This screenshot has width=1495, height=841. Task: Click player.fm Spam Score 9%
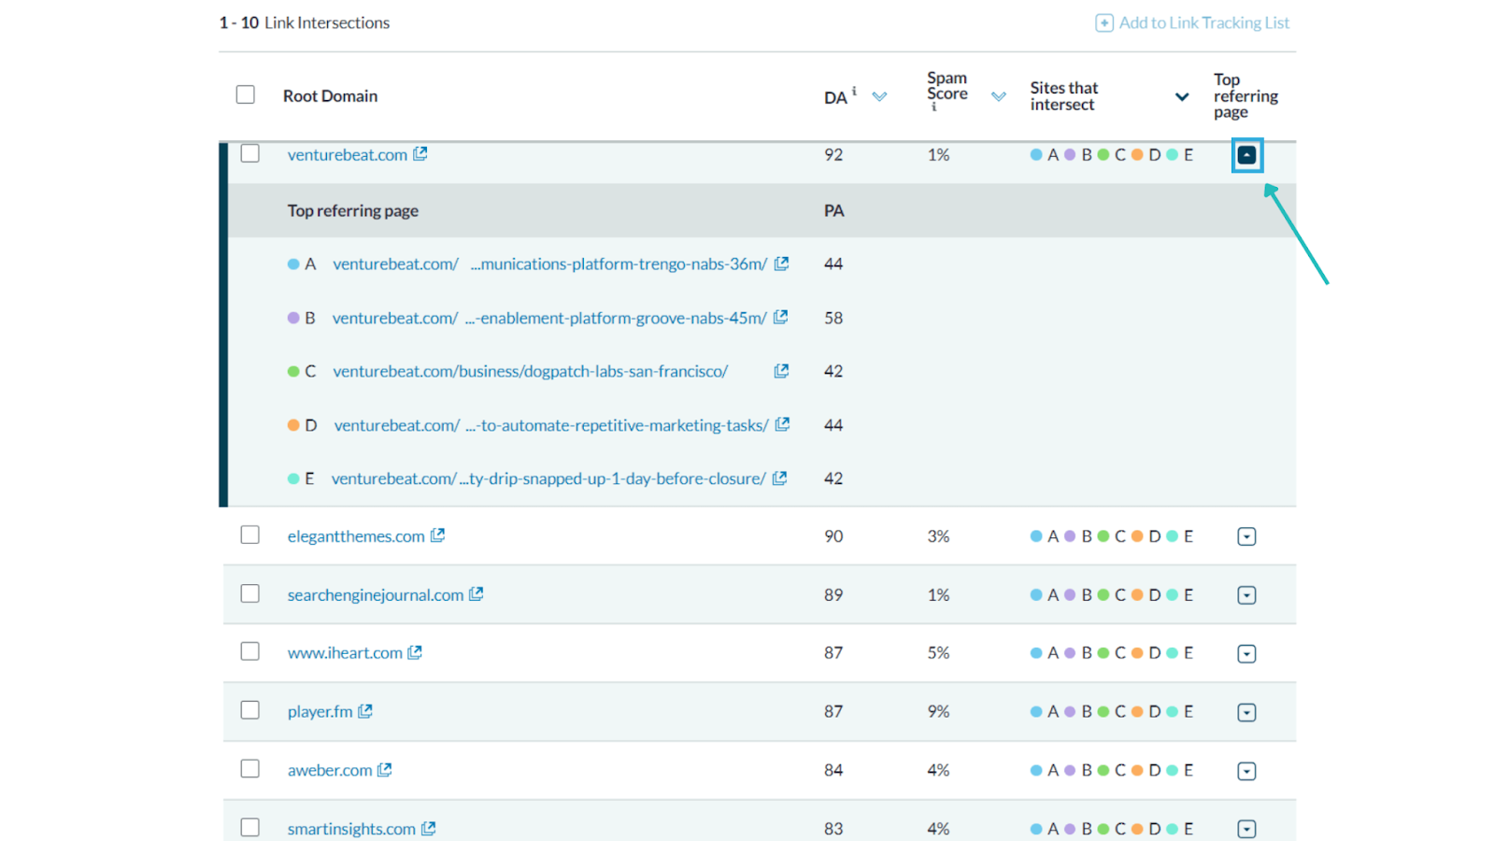pyautogui.click(x=938, y=712)
